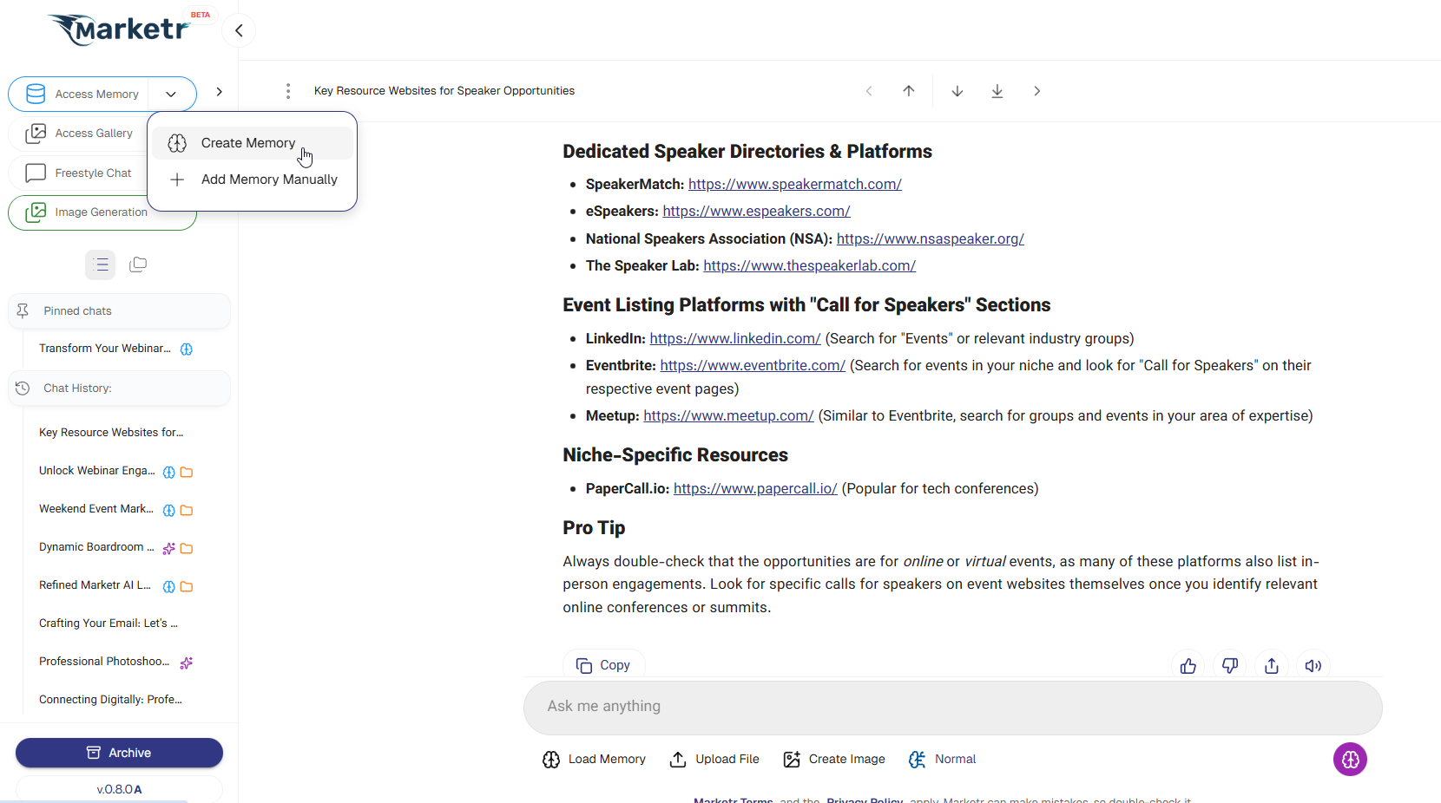
Task: Click folder icon beside Dynamic Boardroom chat
Action: coord(187,549)
